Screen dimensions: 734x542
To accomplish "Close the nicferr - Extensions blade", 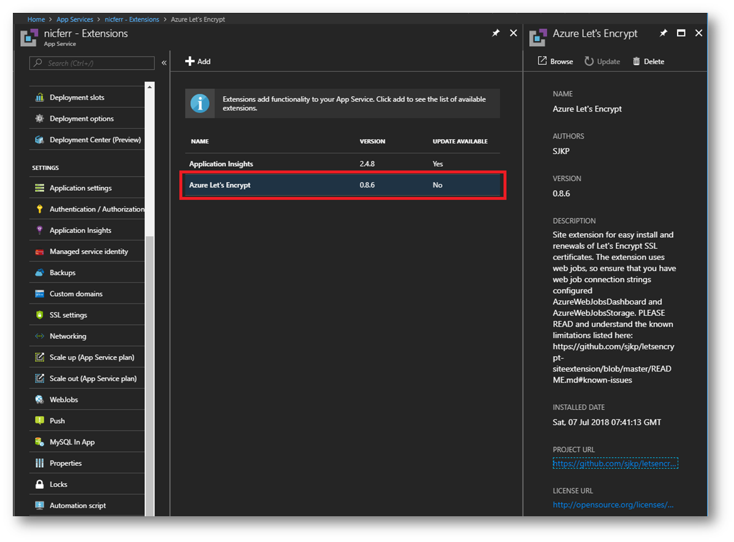I will (x=513, y=32).
